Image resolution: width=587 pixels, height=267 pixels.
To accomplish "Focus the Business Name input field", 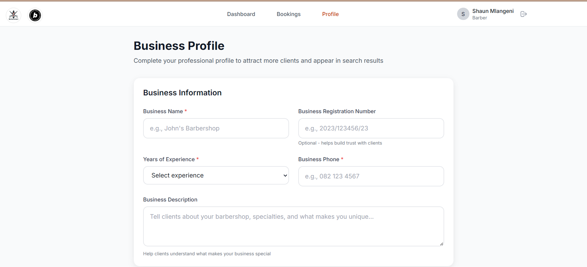I will [x=216, y=128].
